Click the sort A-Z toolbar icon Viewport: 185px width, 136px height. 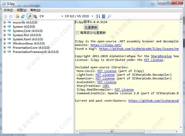[98, 16]
